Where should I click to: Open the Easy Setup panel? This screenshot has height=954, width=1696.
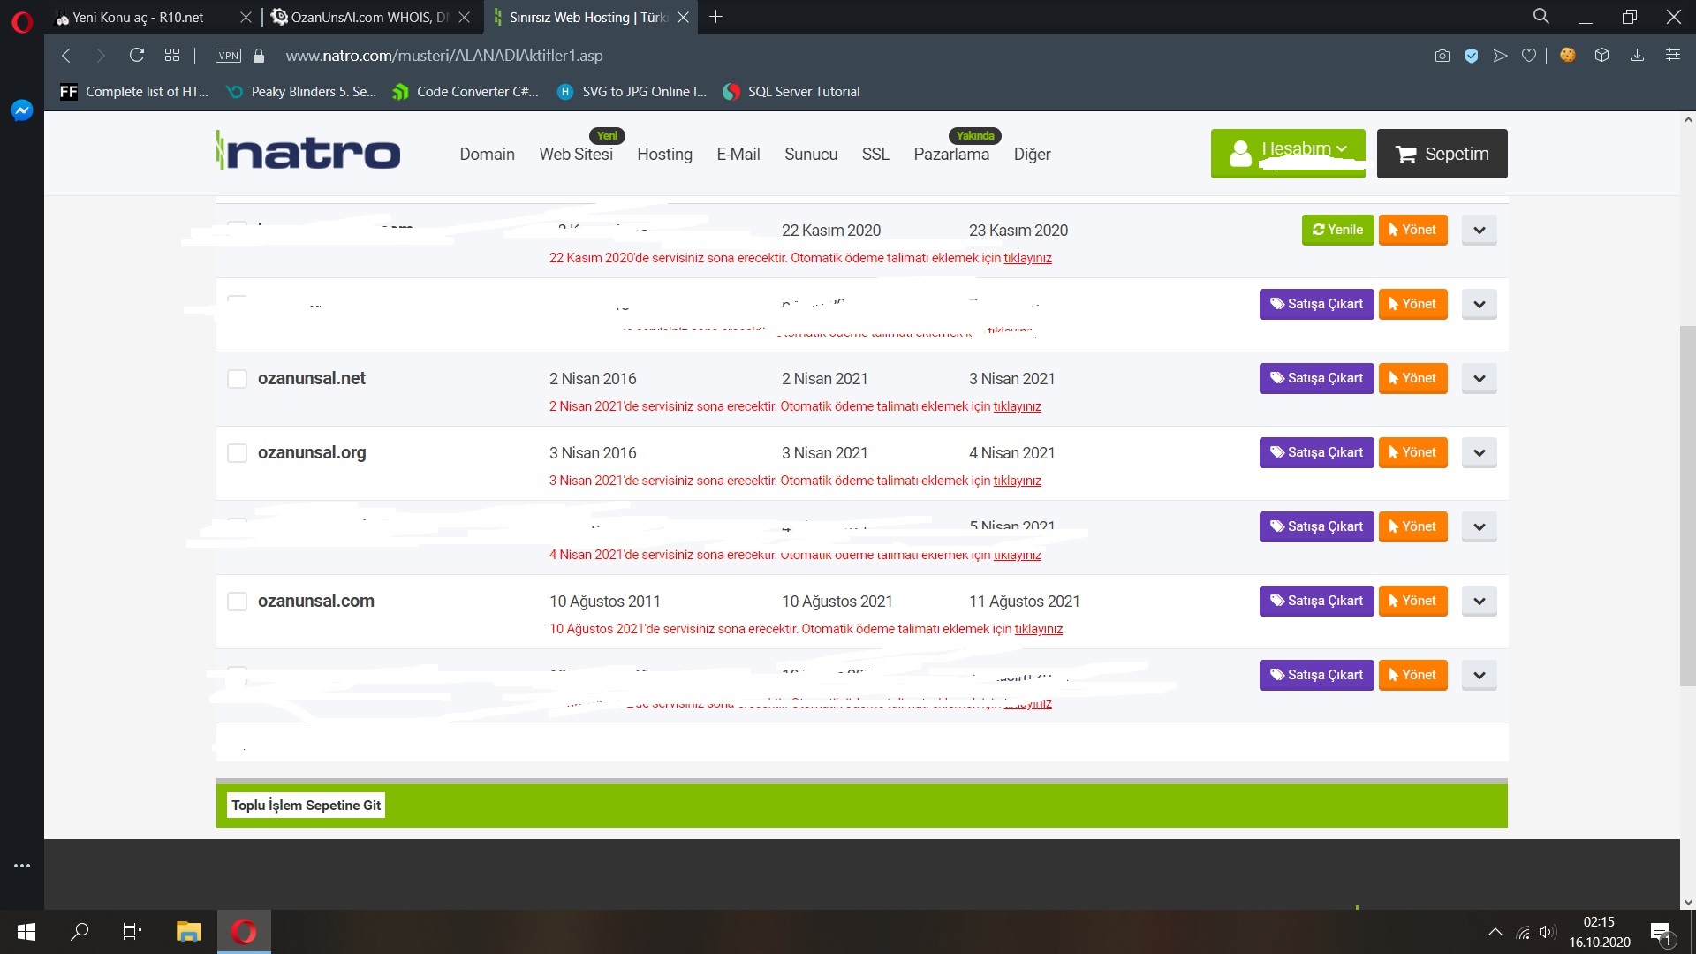(x=1673, y=56)
